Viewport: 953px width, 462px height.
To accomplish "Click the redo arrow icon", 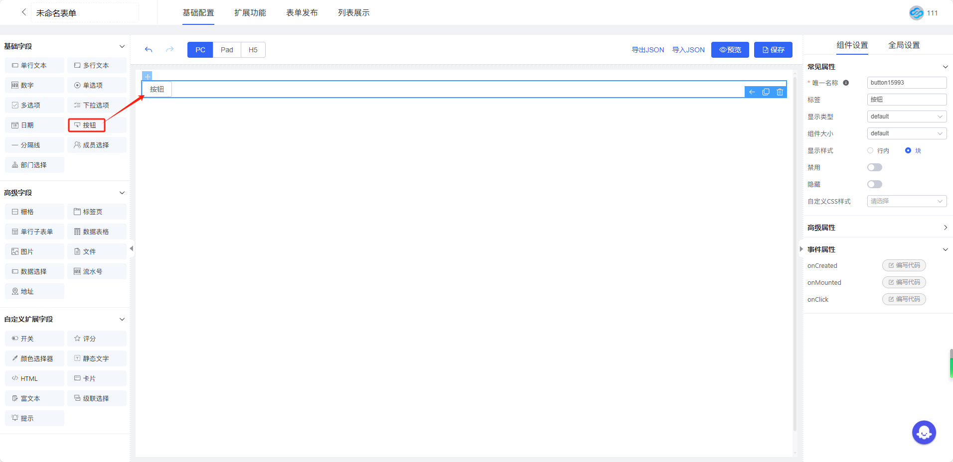I will coord(170,50).
